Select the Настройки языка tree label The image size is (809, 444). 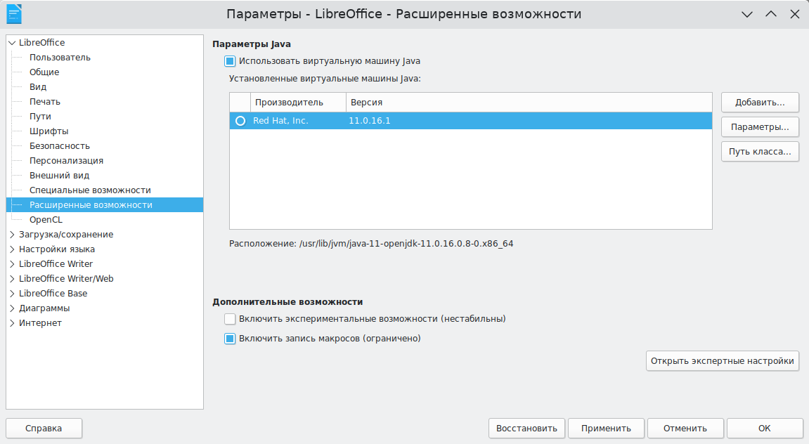(x=57, y=249)
